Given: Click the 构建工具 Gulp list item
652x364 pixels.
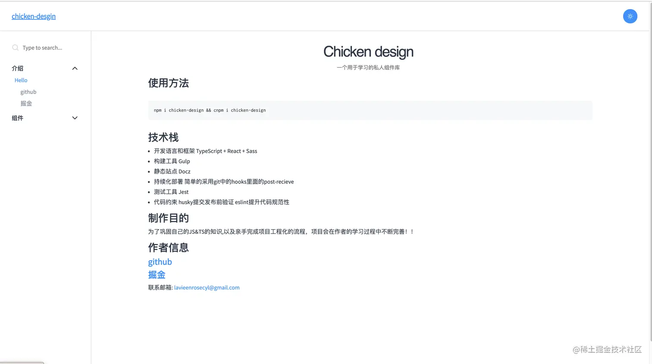Looking at the screenshot, I should [172, 161].
